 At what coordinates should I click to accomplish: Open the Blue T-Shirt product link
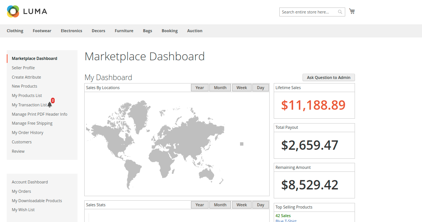pyautogui.click(x=286, y=221)
